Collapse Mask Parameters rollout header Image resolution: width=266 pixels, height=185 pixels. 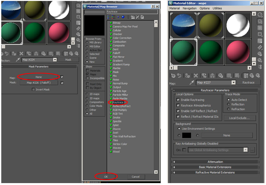click(39, 67)
